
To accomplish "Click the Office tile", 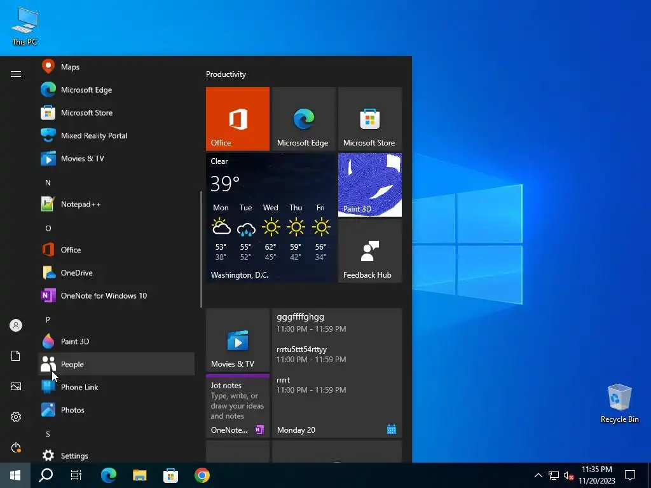I will point(238,119).
